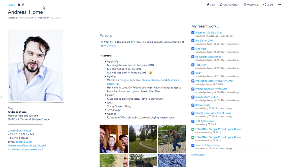Click page icon beside Project schedule / timetable

[193, 89]
